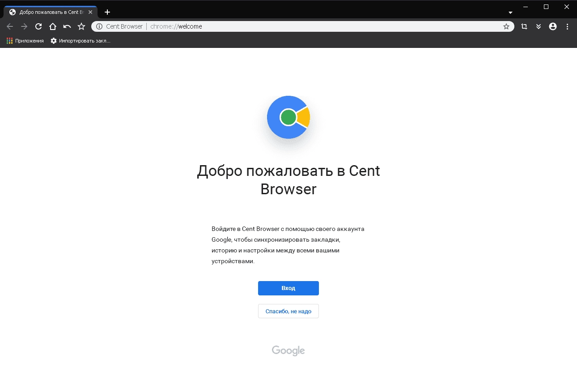The width and height of the screenshot is (577, 367).
Task: Open the three-dot browser menu
Action: coord(567,26)
